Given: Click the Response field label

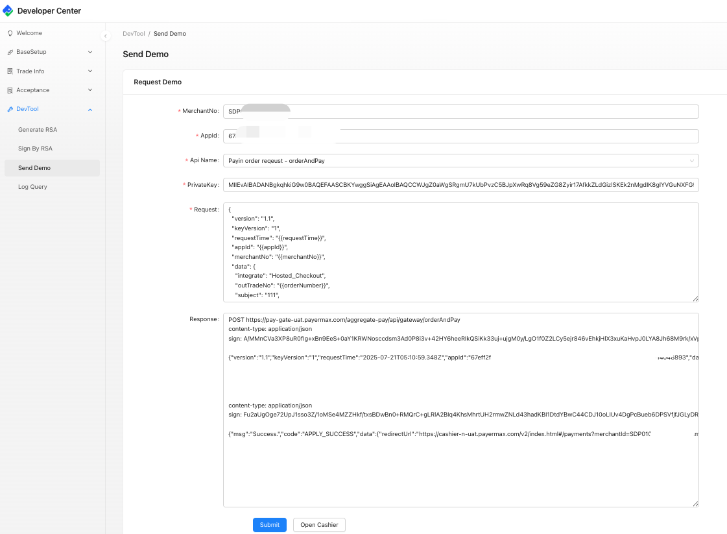Looking at the screenshot, I should tap(204, 319).
